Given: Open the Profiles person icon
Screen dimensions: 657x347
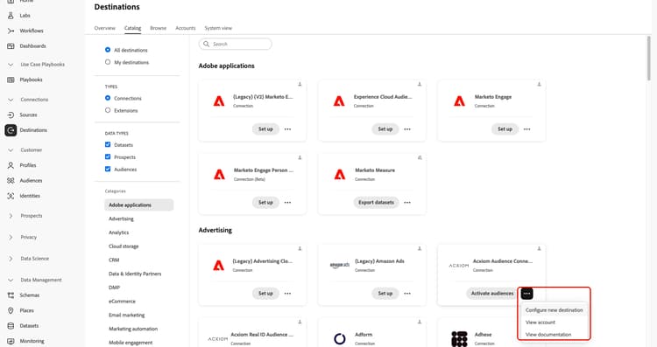Looking at the screenshot, I should coord(11,165).
